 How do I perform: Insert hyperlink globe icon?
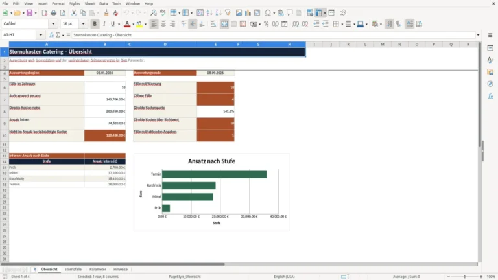pos(280,13)
